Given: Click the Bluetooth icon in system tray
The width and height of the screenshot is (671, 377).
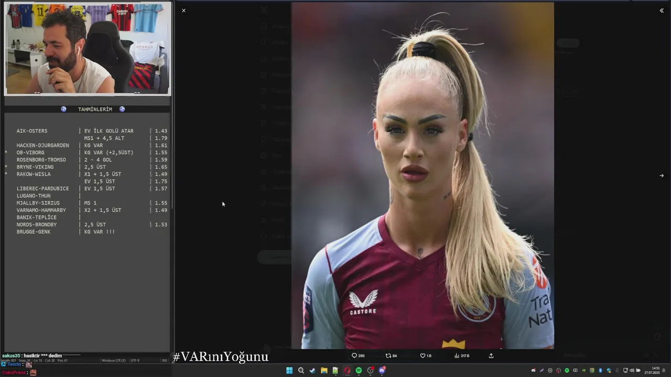Looking at the screenshot, I should pos(600,370).
